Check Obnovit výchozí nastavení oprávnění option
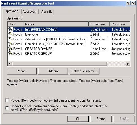This screenshot has height=125, width=137. (x=7, y=108)
